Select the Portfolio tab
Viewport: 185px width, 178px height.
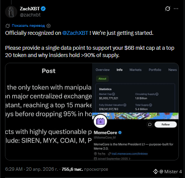point(155,70)
